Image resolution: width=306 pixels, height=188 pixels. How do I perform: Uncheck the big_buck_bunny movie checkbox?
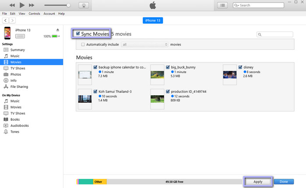point(168,67)
